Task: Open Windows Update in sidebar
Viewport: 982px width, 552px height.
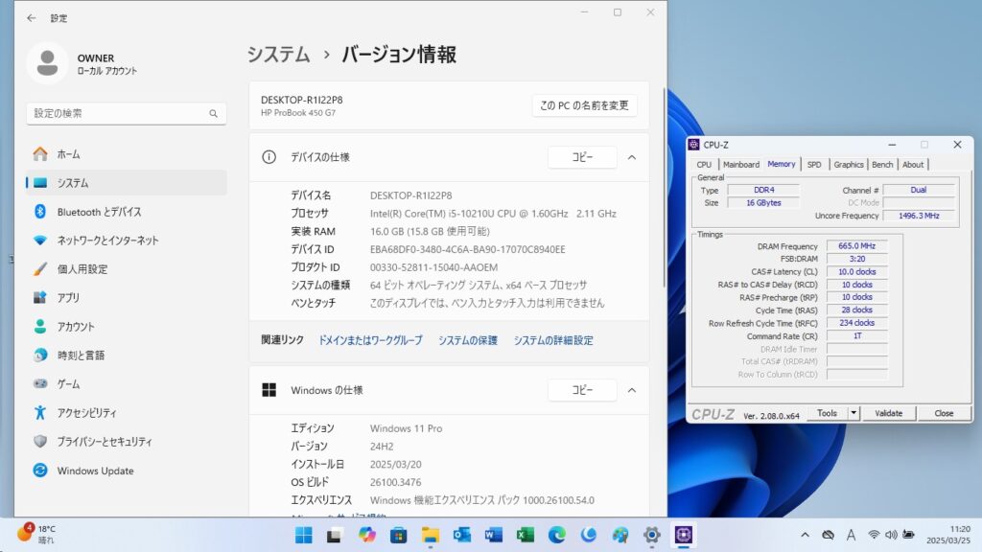Action: (x=95, y=471)
